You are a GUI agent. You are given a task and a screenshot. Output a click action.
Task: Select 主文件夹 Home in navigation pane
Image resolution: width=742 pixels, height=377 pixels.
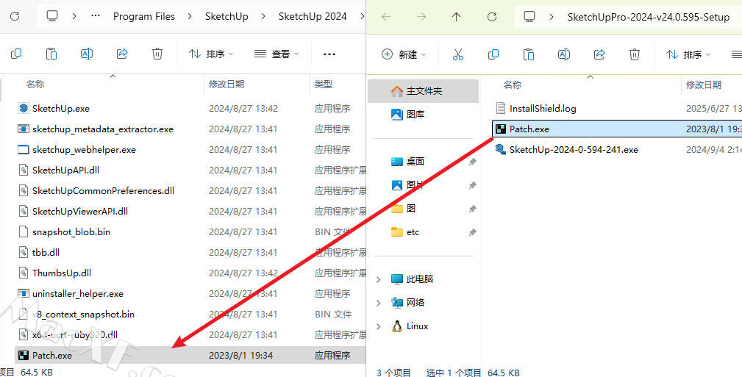click(424, 91)
